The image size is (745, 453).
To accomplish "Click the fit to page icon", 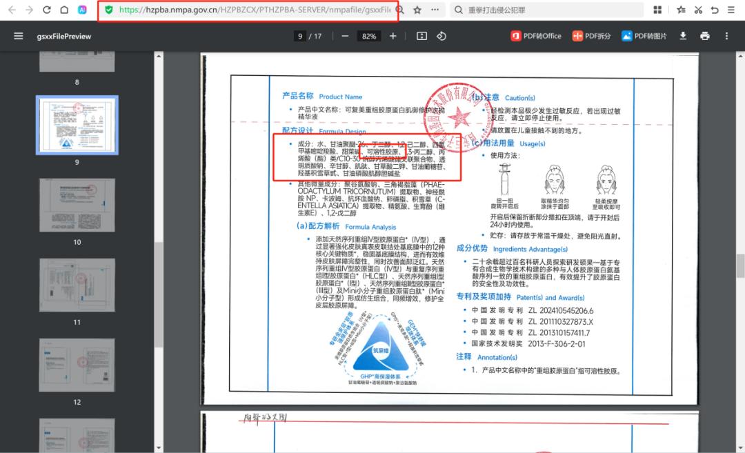I will tap(422, 36).
